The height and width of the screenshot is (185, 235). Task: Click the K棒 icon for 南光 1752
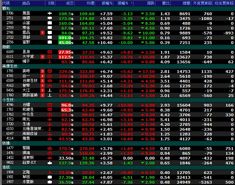pyautogui.click(x=50, y=119)
